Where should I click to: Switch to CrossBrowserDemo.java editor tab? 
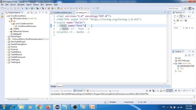click(61, 13)
